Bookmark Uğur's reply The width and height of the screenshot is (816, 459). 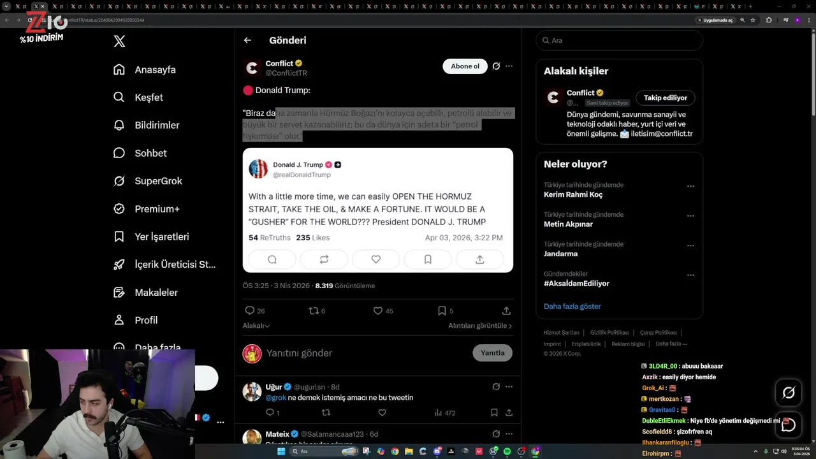494,413
